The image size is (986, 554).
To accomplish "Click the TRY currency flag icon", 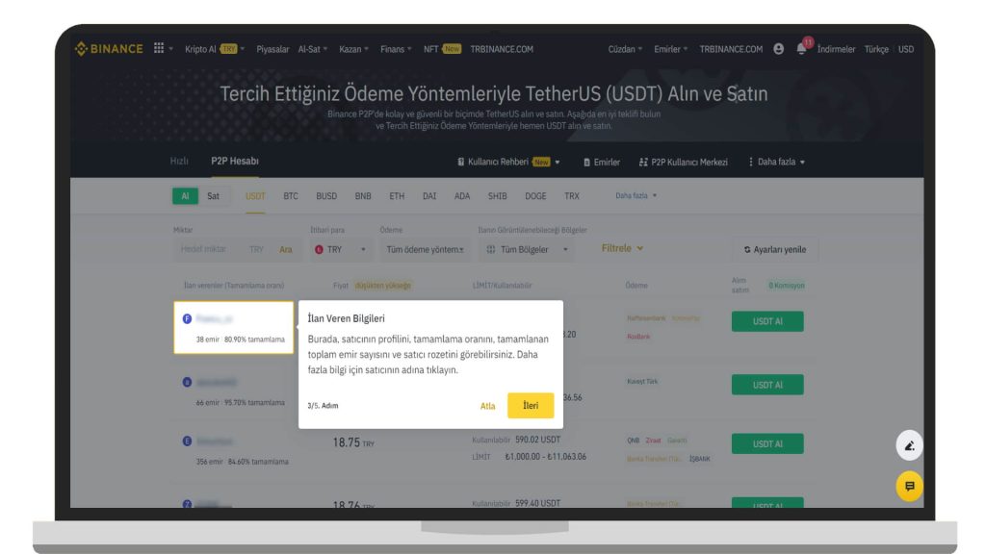I will pos(319,249).
